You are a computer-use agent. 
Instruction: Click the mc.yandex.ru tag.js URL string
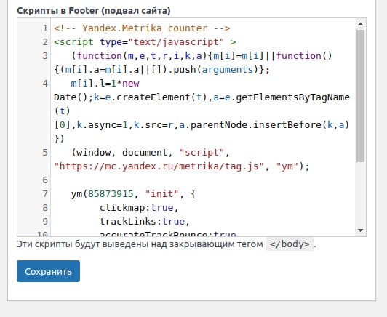[x=159, y=166]
